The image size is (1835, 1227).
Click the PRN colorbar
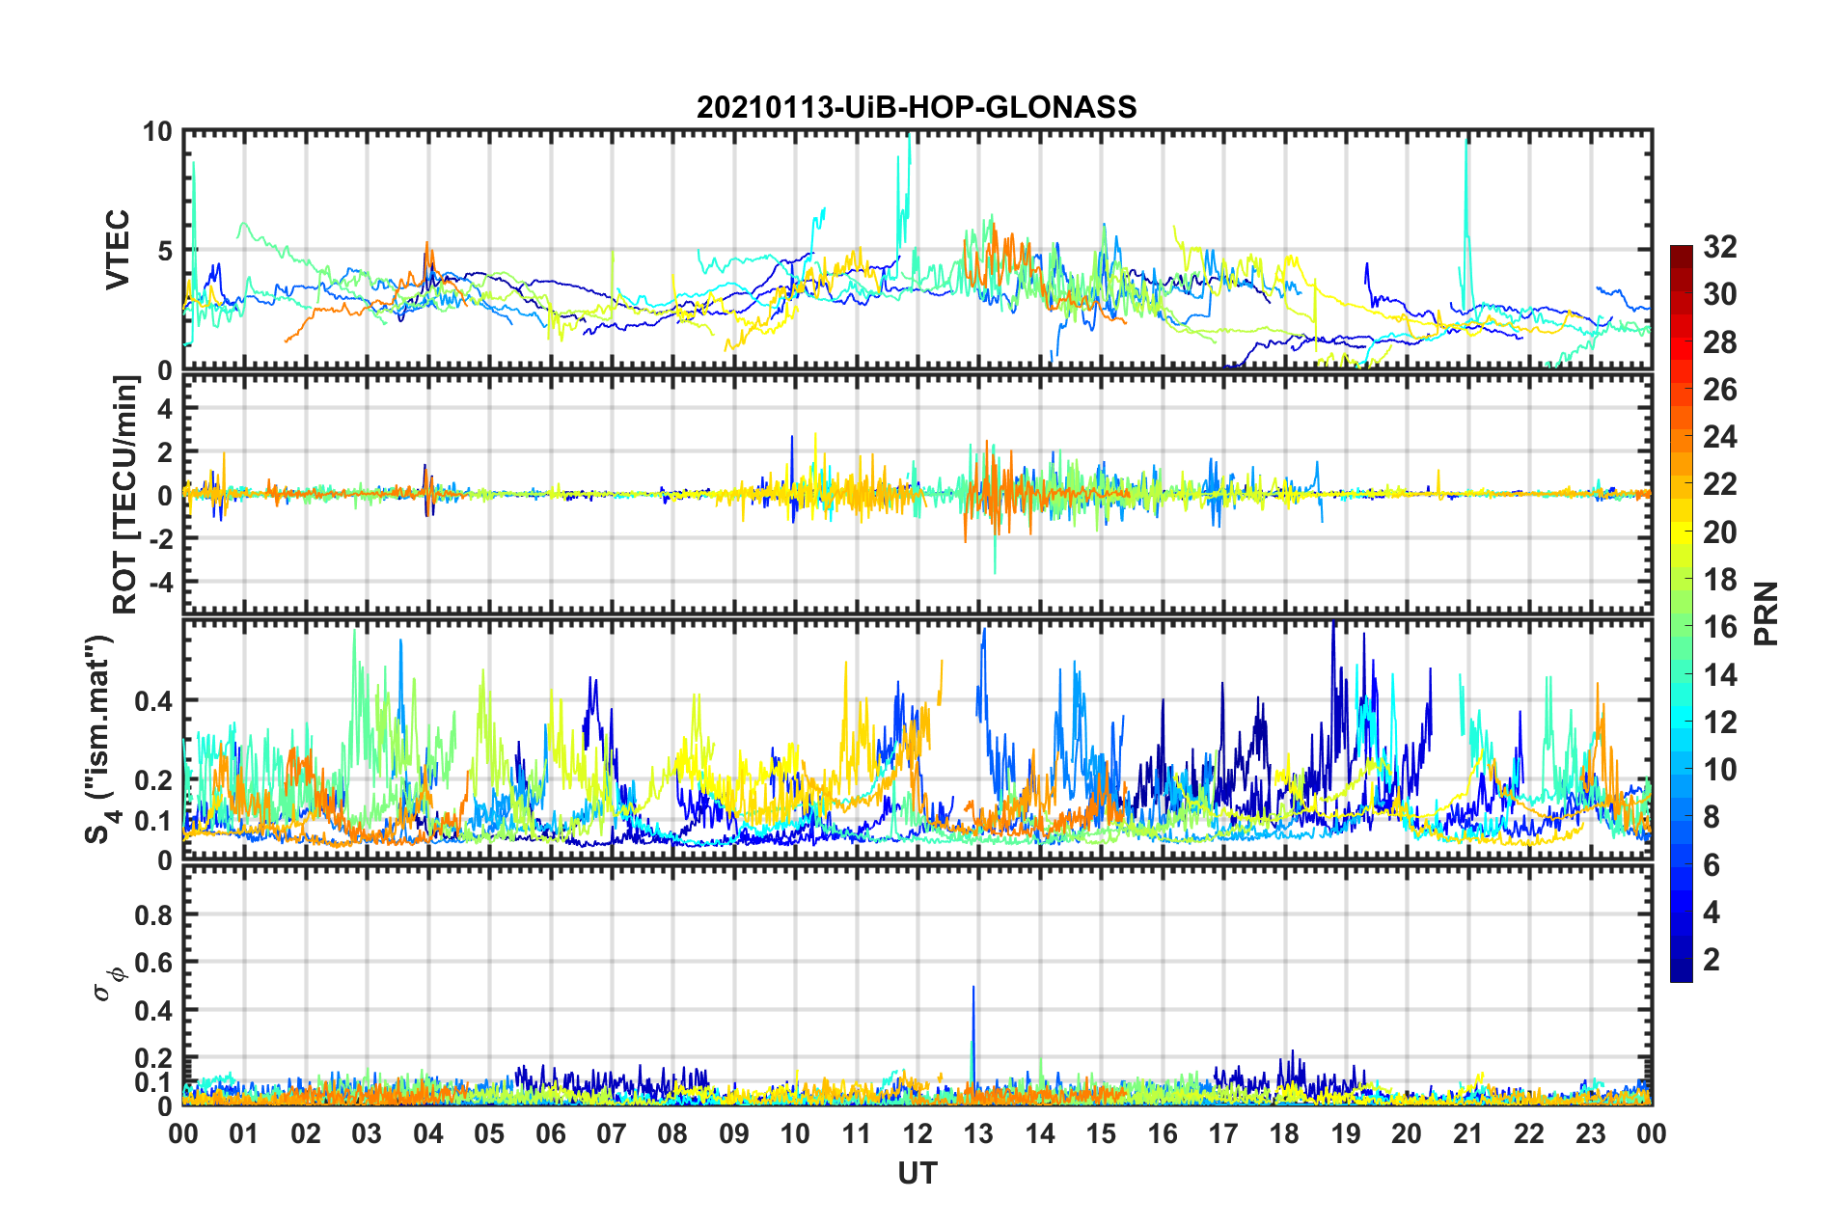click(x=1682, y=613)
